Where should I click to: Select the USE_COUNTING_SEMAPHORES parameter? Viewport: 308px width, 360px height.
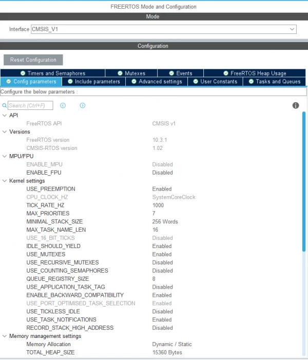(x=67, y=271)
